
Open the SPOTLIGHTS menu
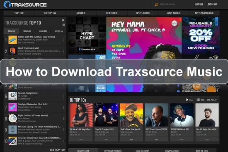point(143,13)
